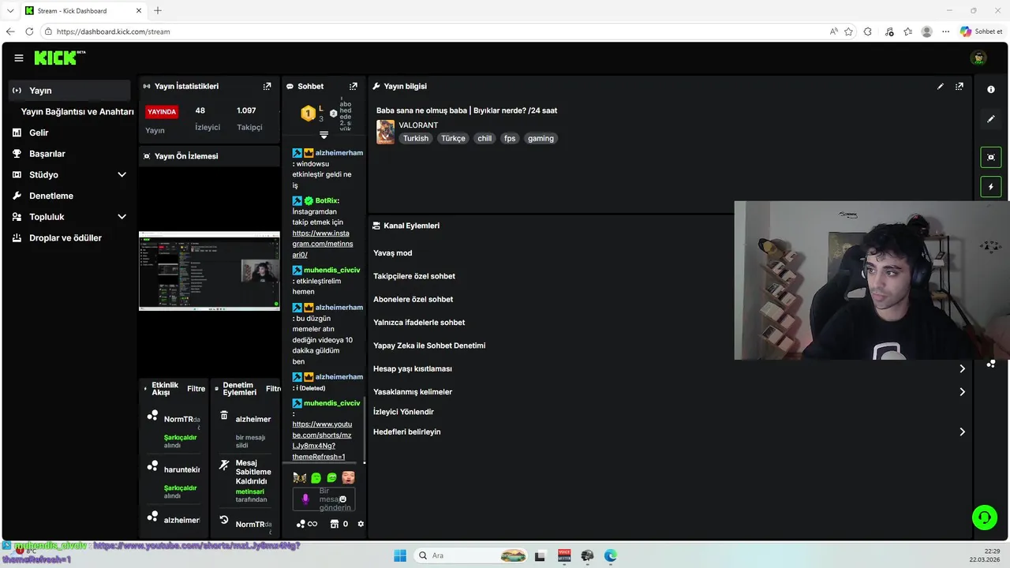The image size is (1010, 568).
Task: Switch to the Stream - Kick Dashboard tab
Action: point(84,10)
